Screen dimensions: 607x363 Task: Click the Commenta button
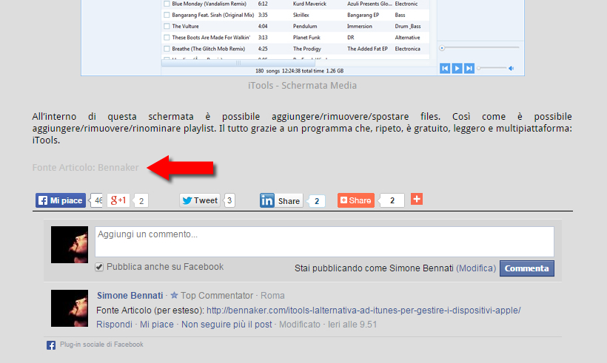(527, 268)
